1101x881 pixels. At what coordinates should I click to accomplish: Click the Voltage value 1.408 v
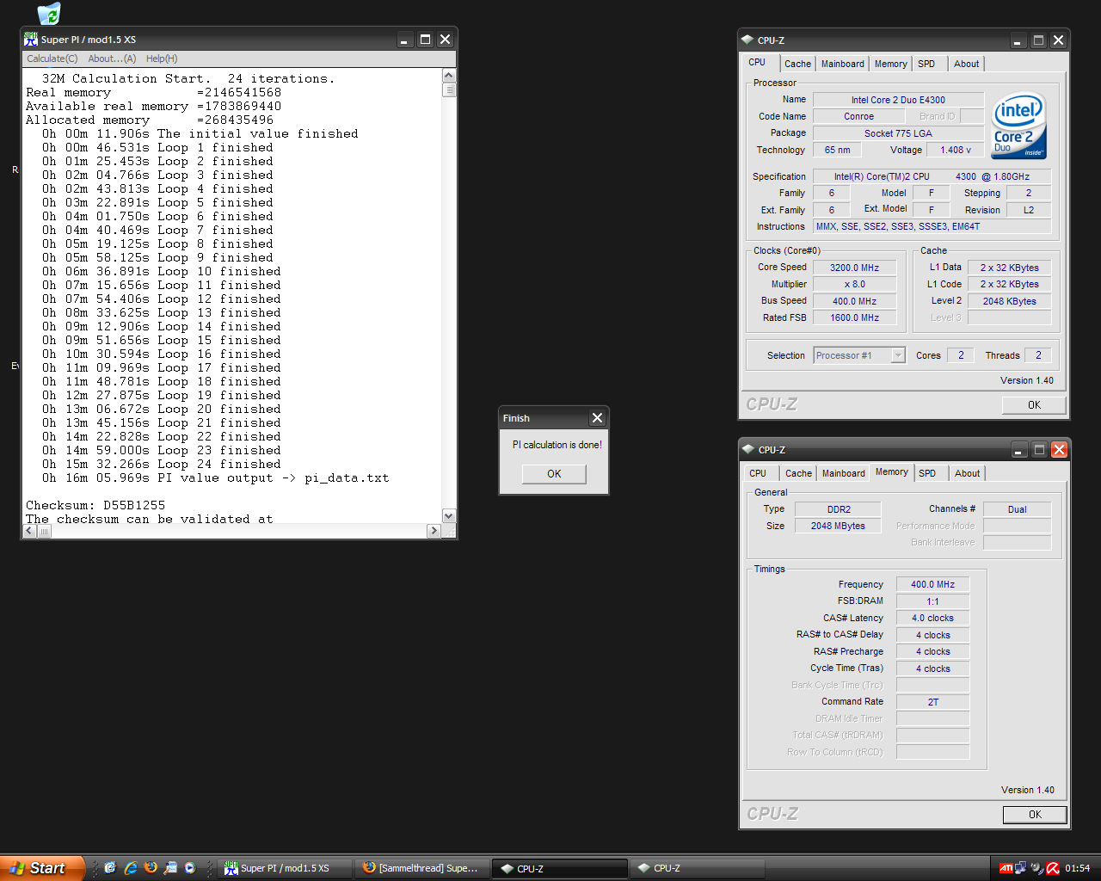[955, 150]
